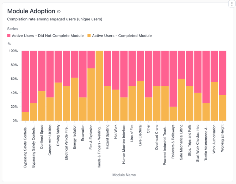Image resolution: width=236 pixels, height=184 pixels.
Task: Open the three-dot options menu
Action: coord(232,4)
